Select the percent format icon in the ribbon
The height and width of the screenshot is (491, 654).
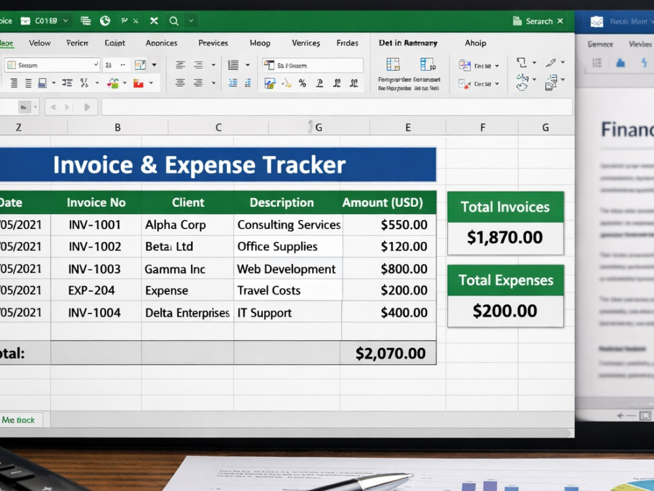click(x=302, y=84)
